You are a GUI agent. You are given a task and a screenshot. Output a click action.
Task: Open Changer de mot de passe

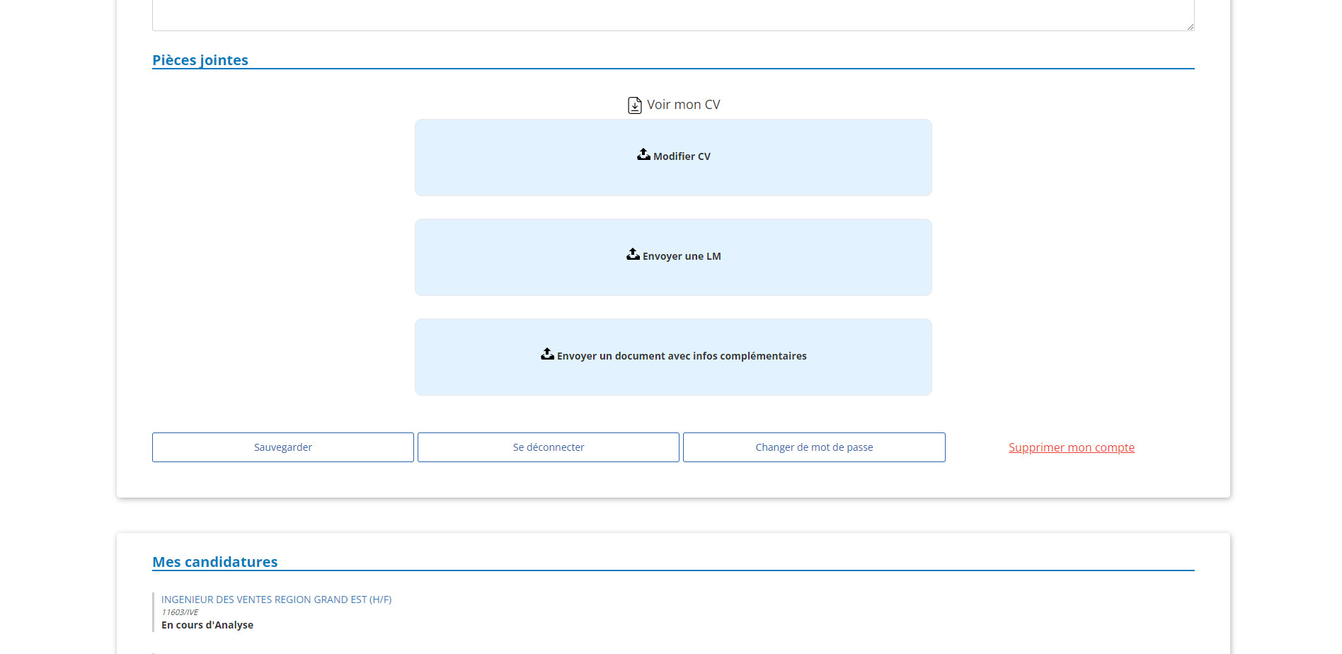[814, 447]
